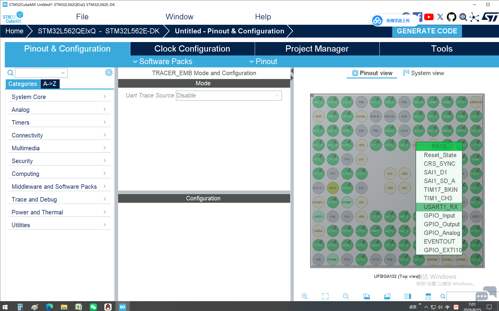This screenshot has width=499, height=311.
Task: Click the STM32L562QEIxQ breadcrumb
Action: (99, 31)
